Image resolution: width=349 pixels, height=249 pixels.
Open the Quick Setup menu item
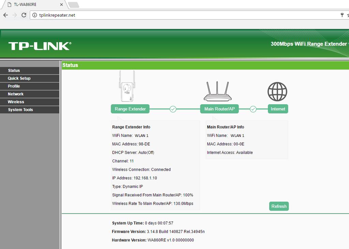[x=30, y=78]
